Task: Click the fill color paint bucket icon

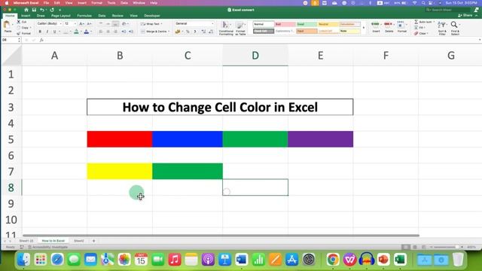Action: [x=76, y=32]
